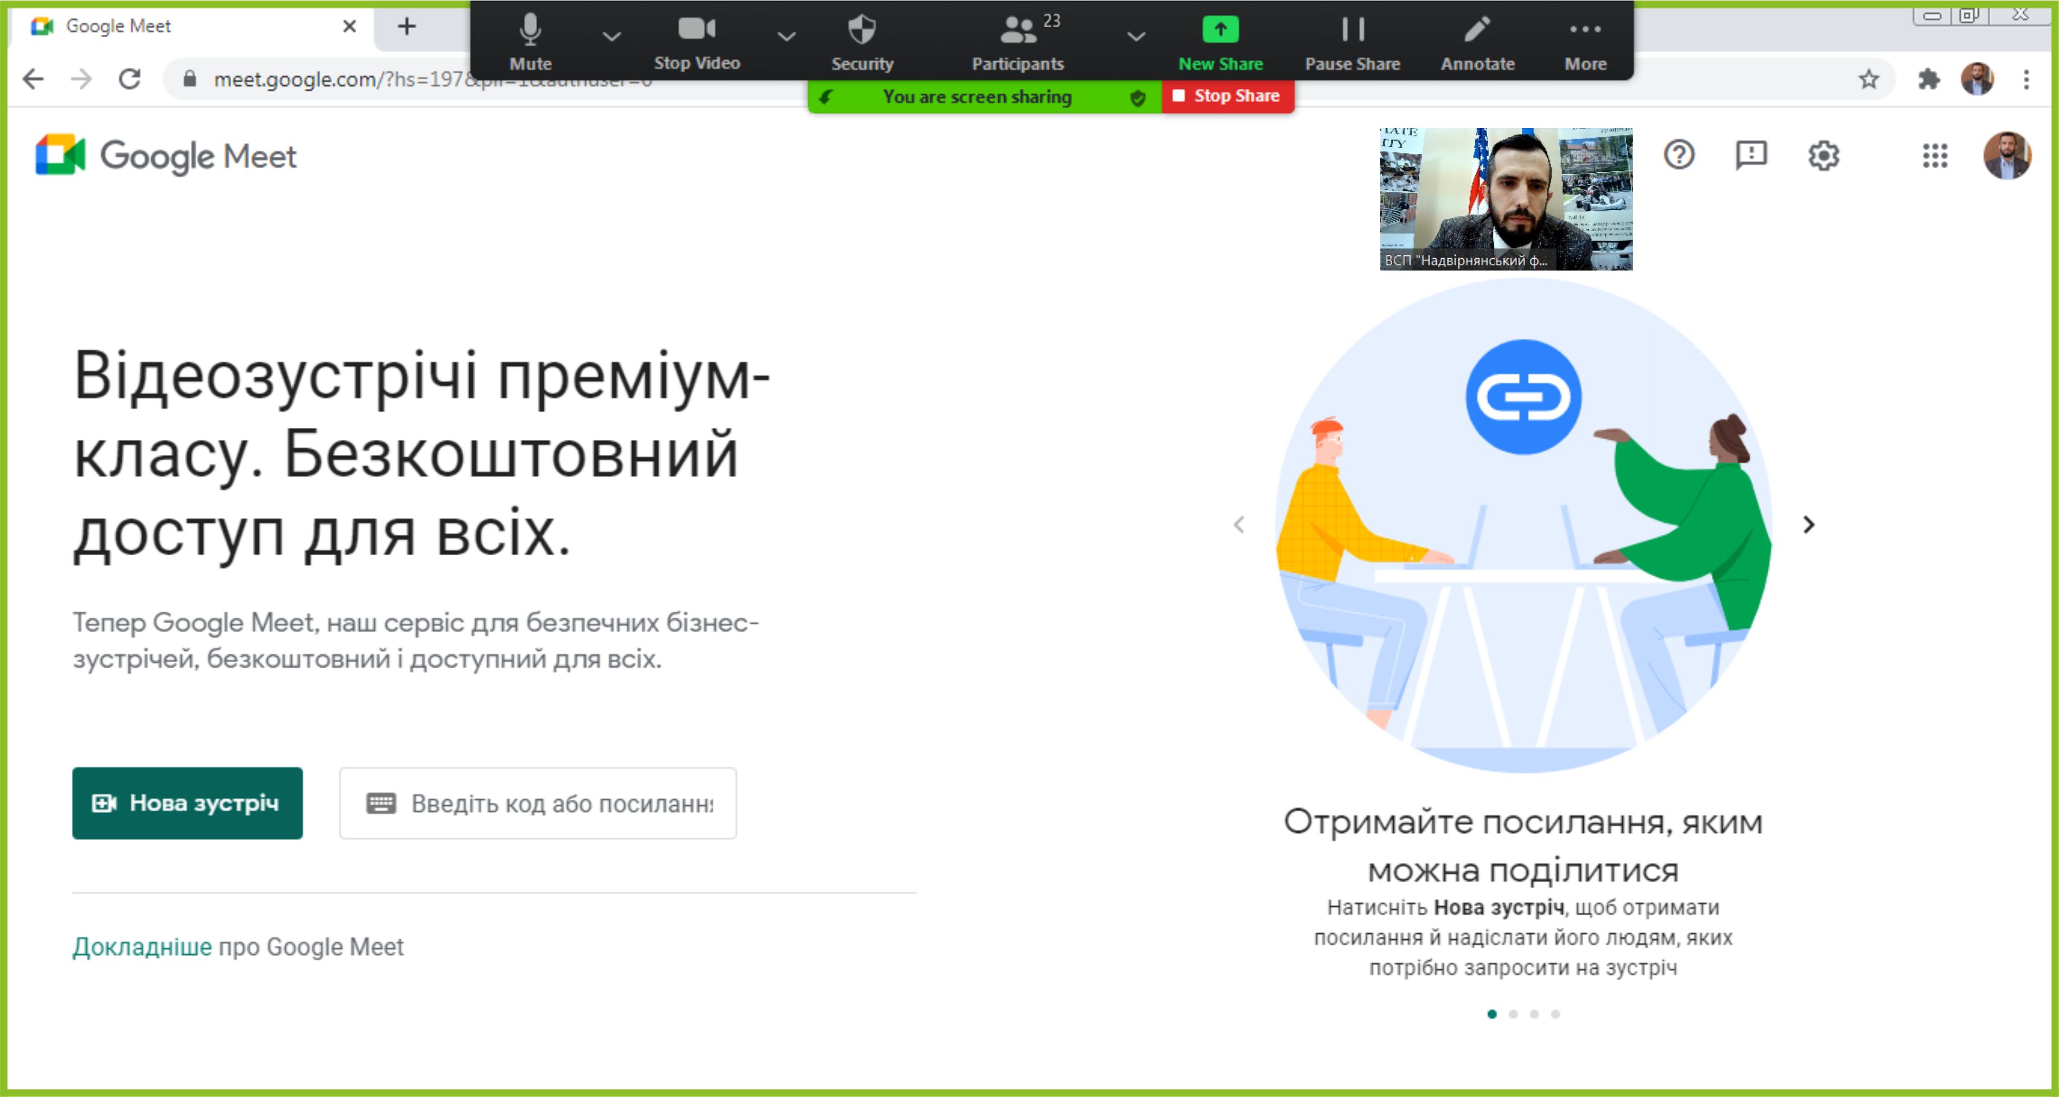
Task: Open the Annotate pencil tool
Action: [1477, 43]
